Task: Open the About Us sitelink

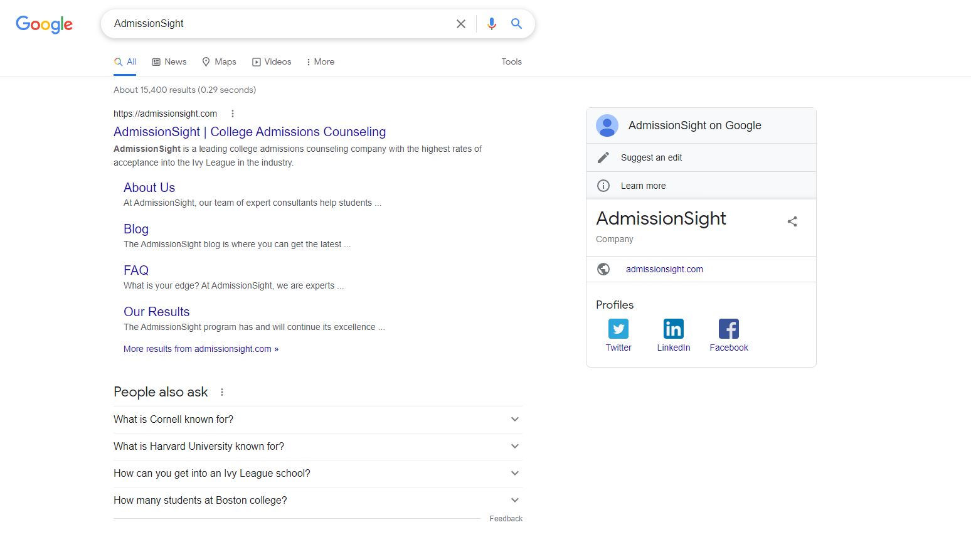Action: click(x=149, y=188)
